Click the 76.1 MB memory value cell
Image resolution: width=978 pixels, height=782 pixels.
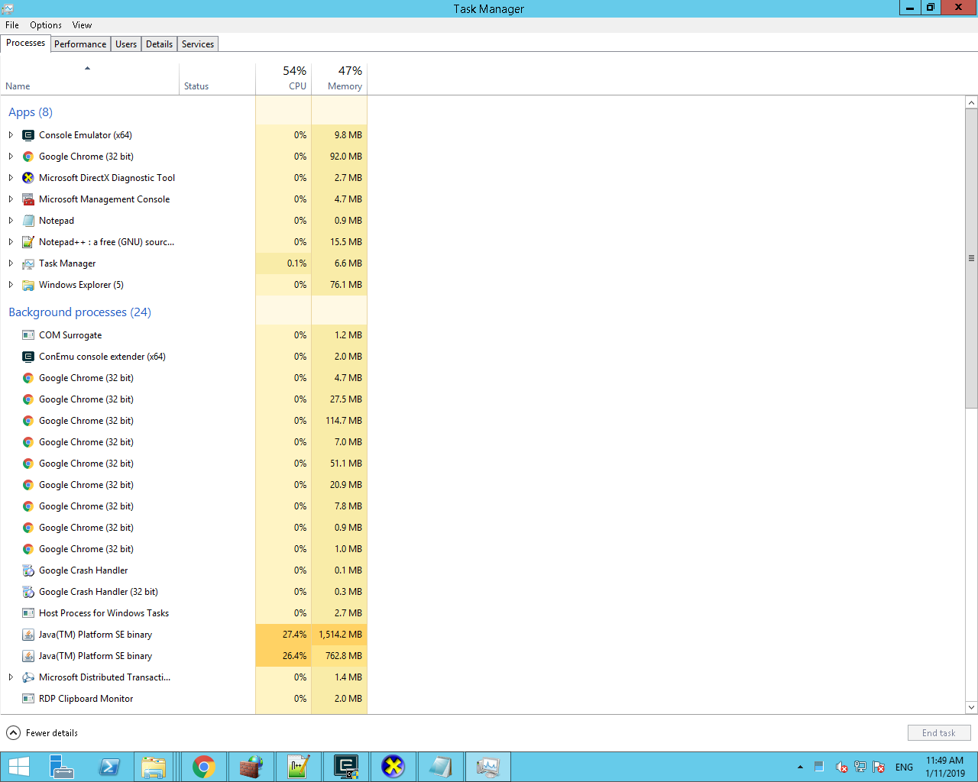point(339,285)
